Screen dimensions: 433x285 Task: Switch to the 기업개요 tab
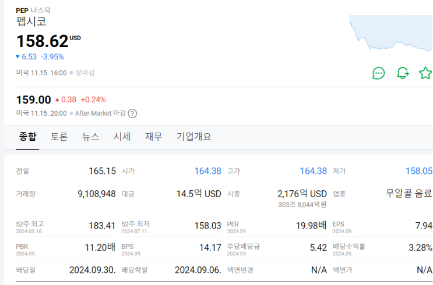pos(194,137)
